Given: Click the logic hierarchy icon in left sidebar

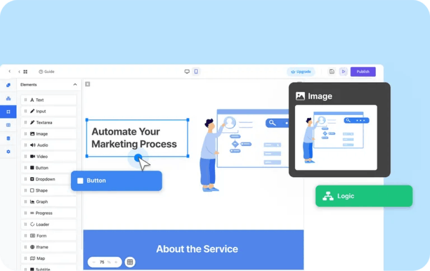Looking at the screenshot, I should coord(8,98).
